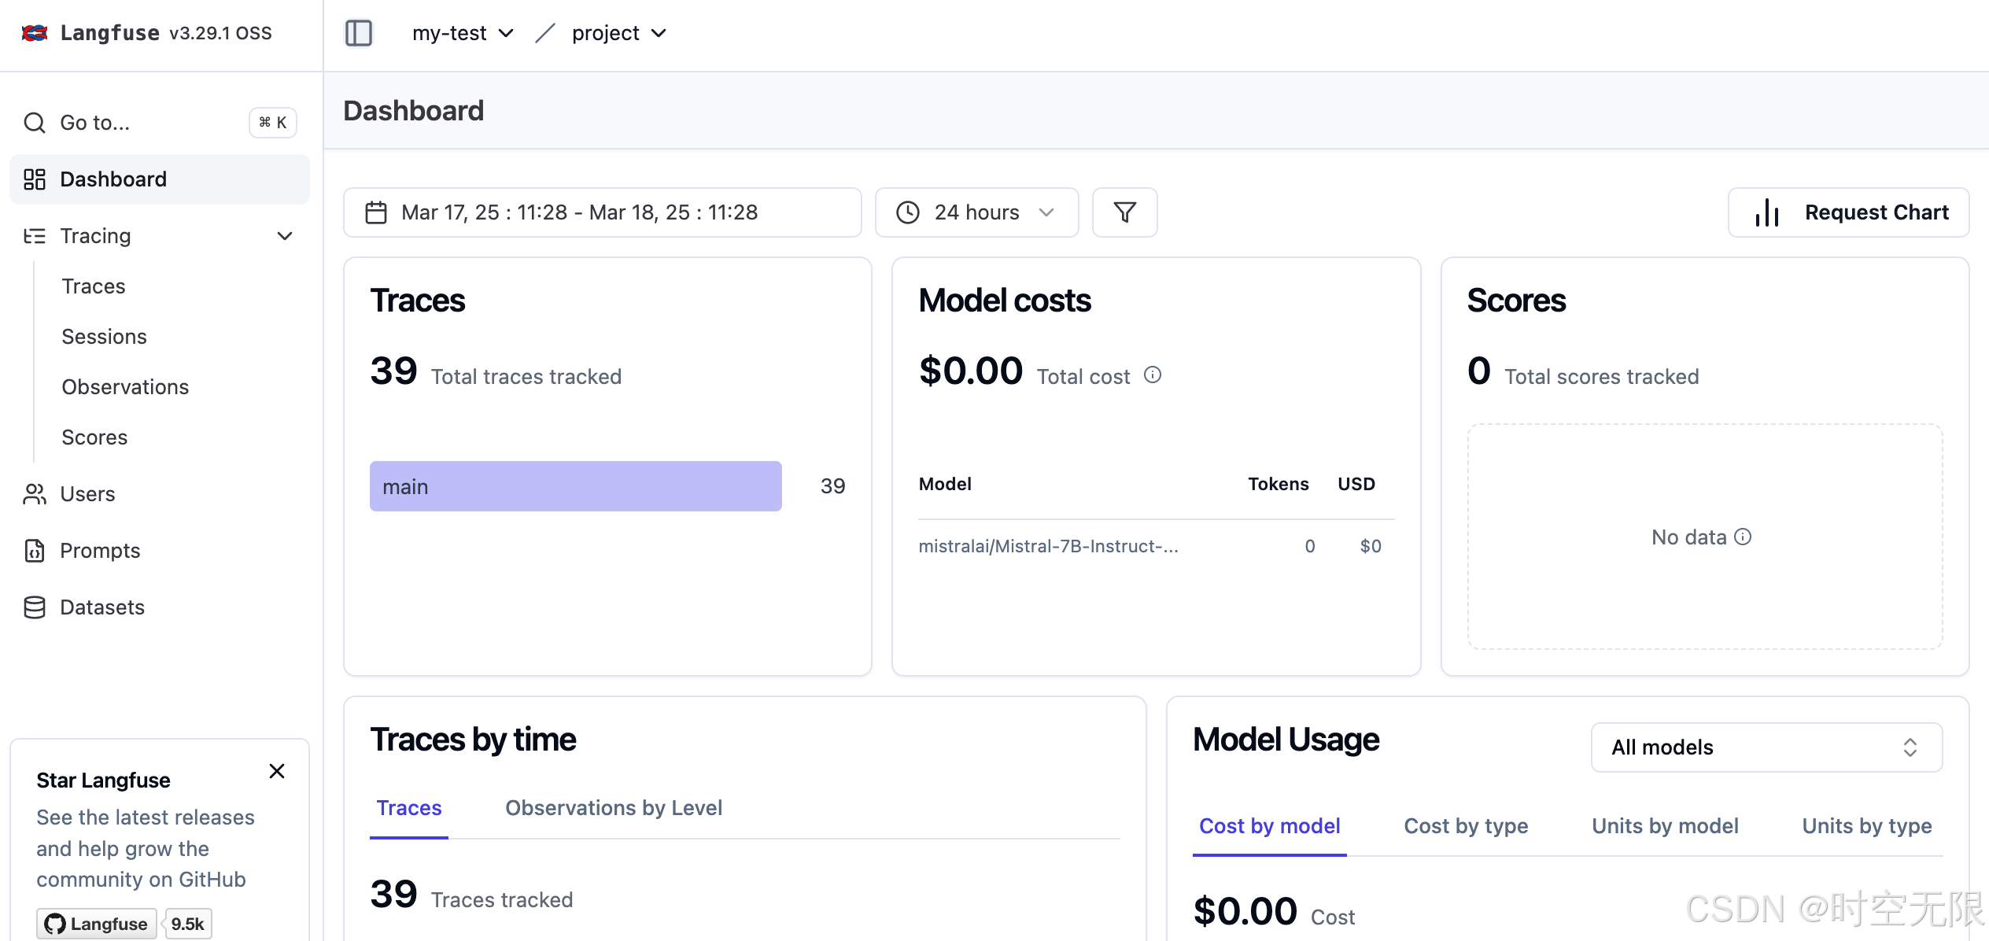Switch to the Traces tab in Traces by time
1989x941 pixels.
(409, 808)
